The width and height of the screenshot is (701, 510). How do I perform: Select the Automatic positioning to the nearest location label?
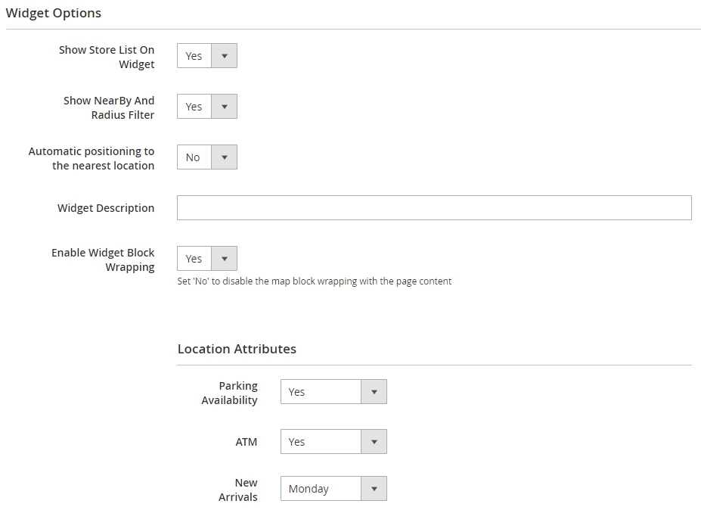pyautogui.click(x=92, y=158)
